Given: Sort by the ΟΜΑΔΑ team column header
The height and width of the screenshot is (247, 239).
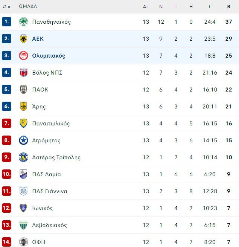Looking at the screenshot, I should tap(28, 6).
